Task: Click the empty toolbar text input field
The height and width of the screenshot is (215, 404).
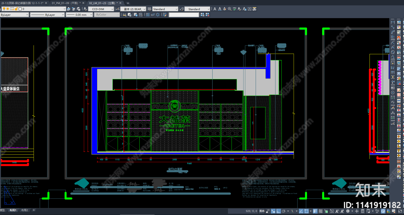Action: tap(184, 15)
